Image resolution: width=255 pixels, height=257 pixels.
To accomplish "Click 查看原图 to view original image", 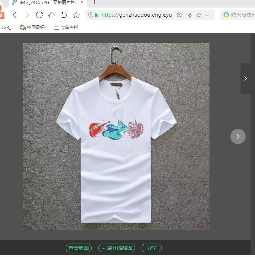I will coord(79,248).
